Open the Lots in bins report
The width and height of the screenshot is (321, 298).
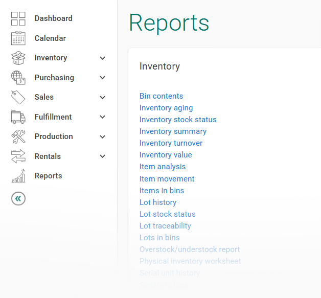(159, 238)
